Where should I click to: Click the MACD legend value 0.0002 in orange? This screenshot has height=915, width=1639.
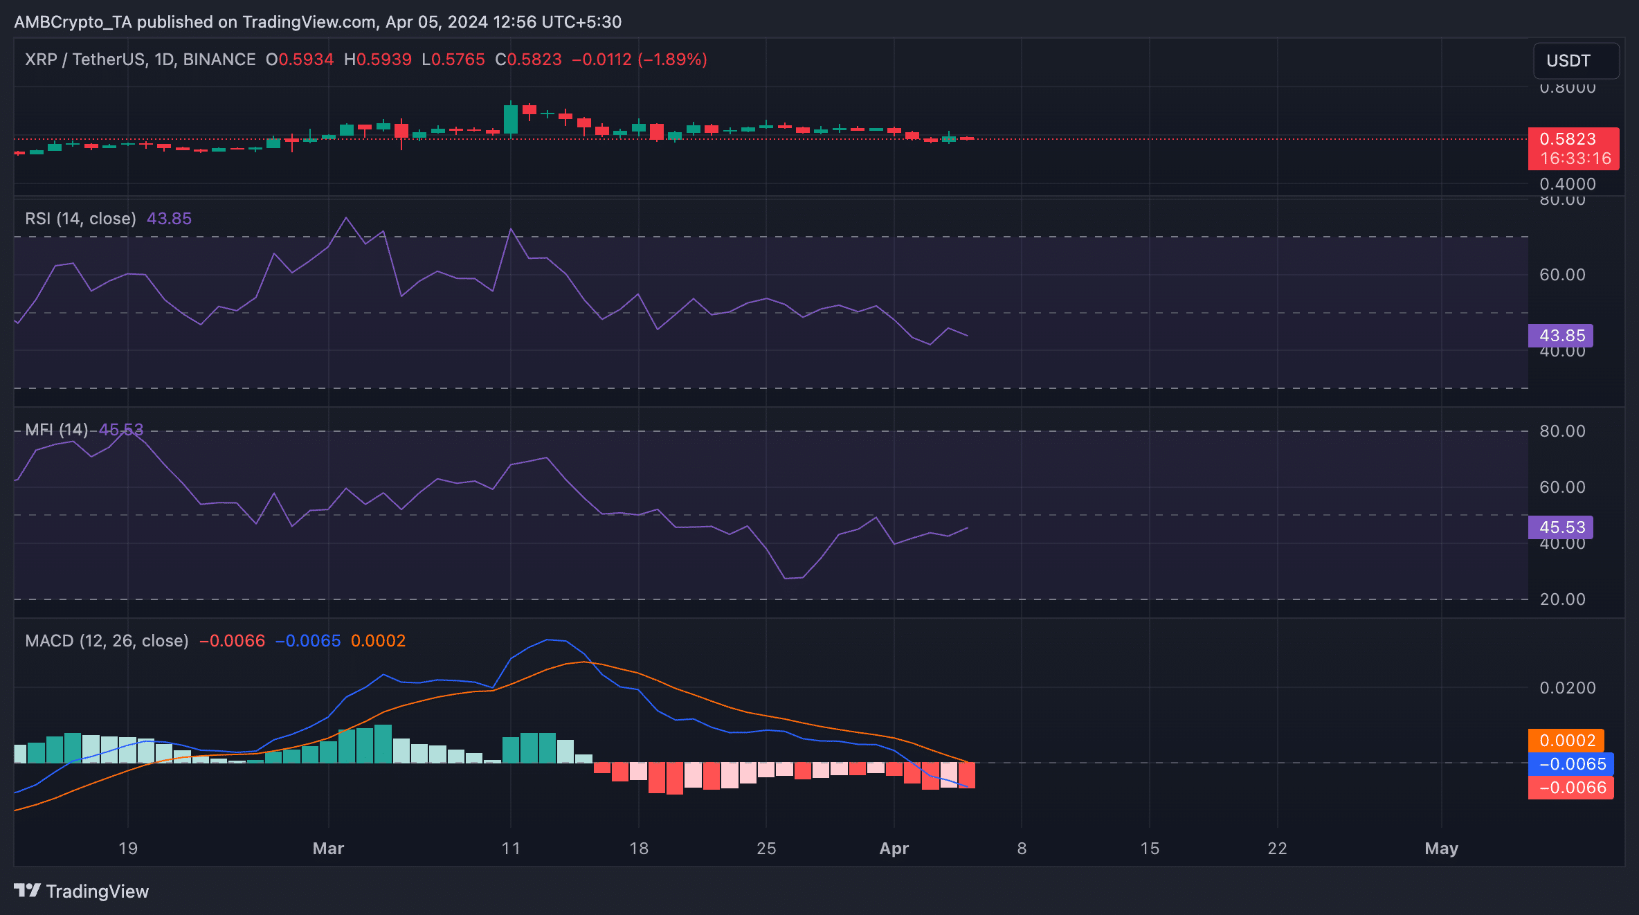click(378, 641)
